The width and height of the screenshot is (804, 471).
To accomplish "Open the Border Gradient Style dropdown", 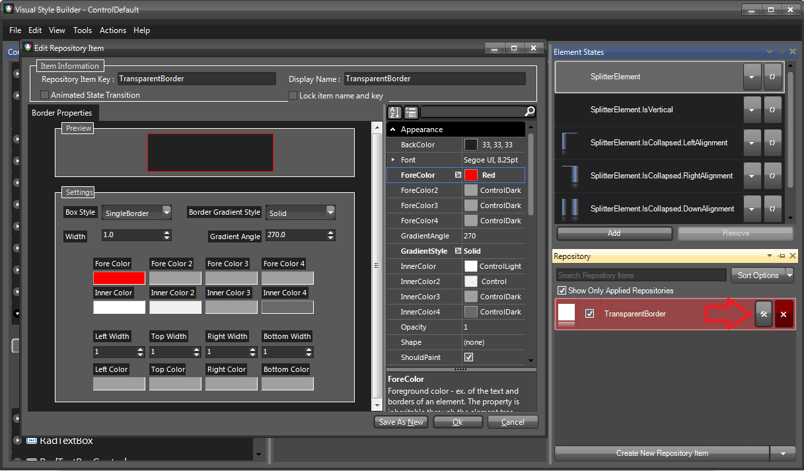I will [331, 211].
